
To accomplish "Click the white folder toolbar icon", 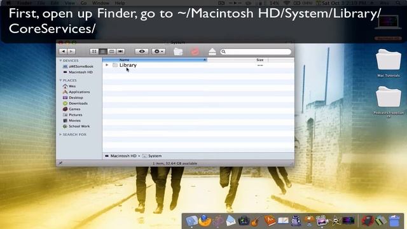I will click(178, 52).
